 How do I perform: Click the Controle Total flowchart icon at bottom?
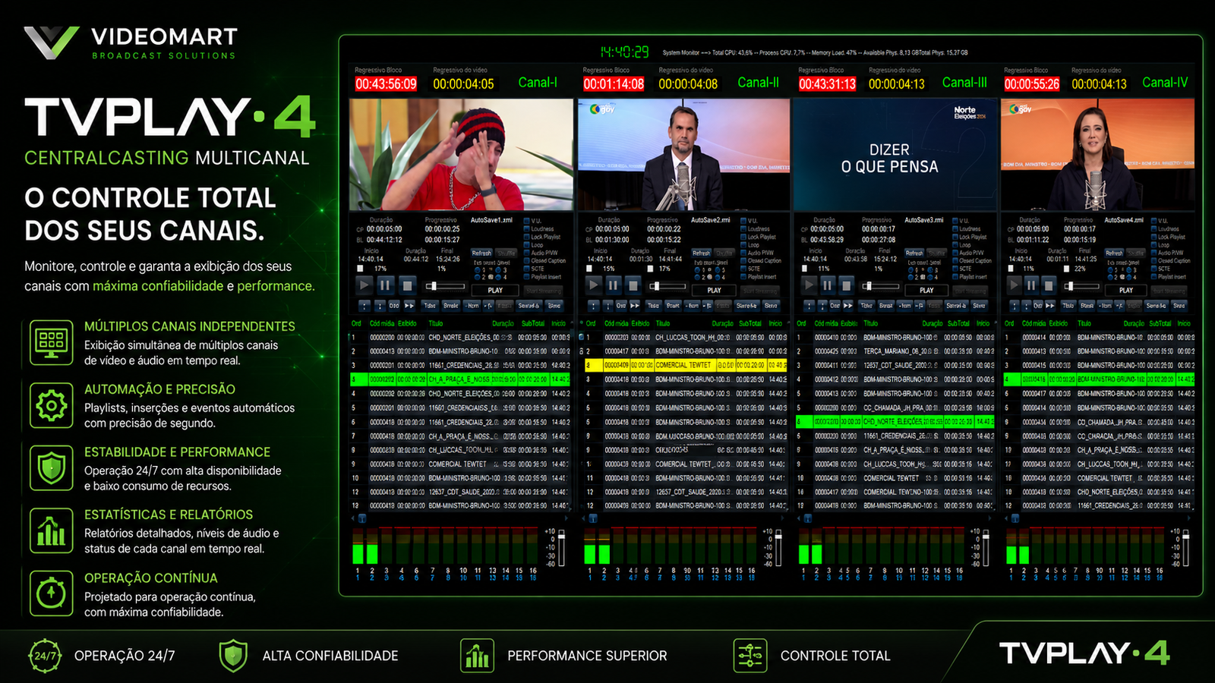point(750,656)
